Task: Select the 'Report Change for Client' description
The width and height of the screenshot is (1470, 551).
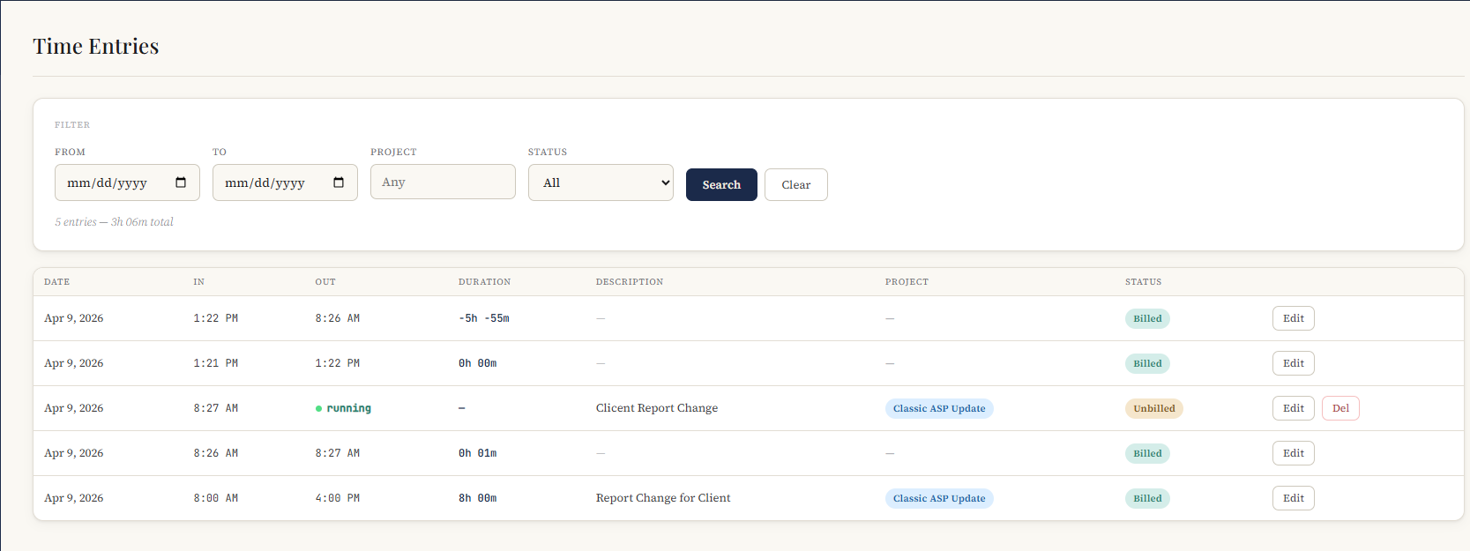Action: point(663,497)
